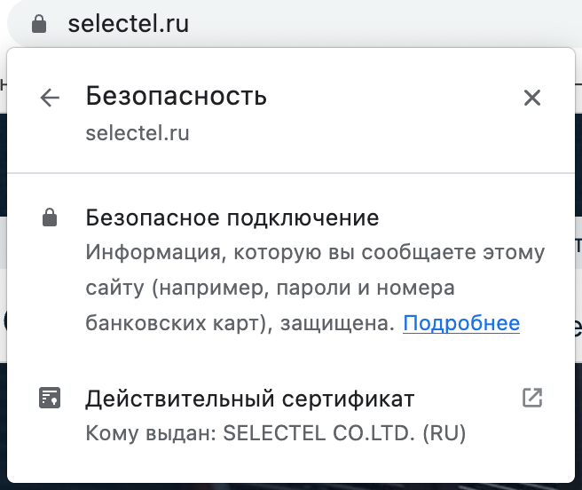Click the "Кому выдан: SELECTEL CO.LTD. (RU)" line

pyautogui.click(x=275, y=434)
